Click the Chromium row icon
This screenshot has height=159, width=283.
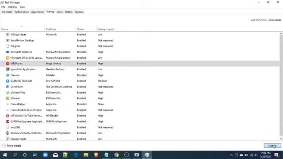click(8, 87)
